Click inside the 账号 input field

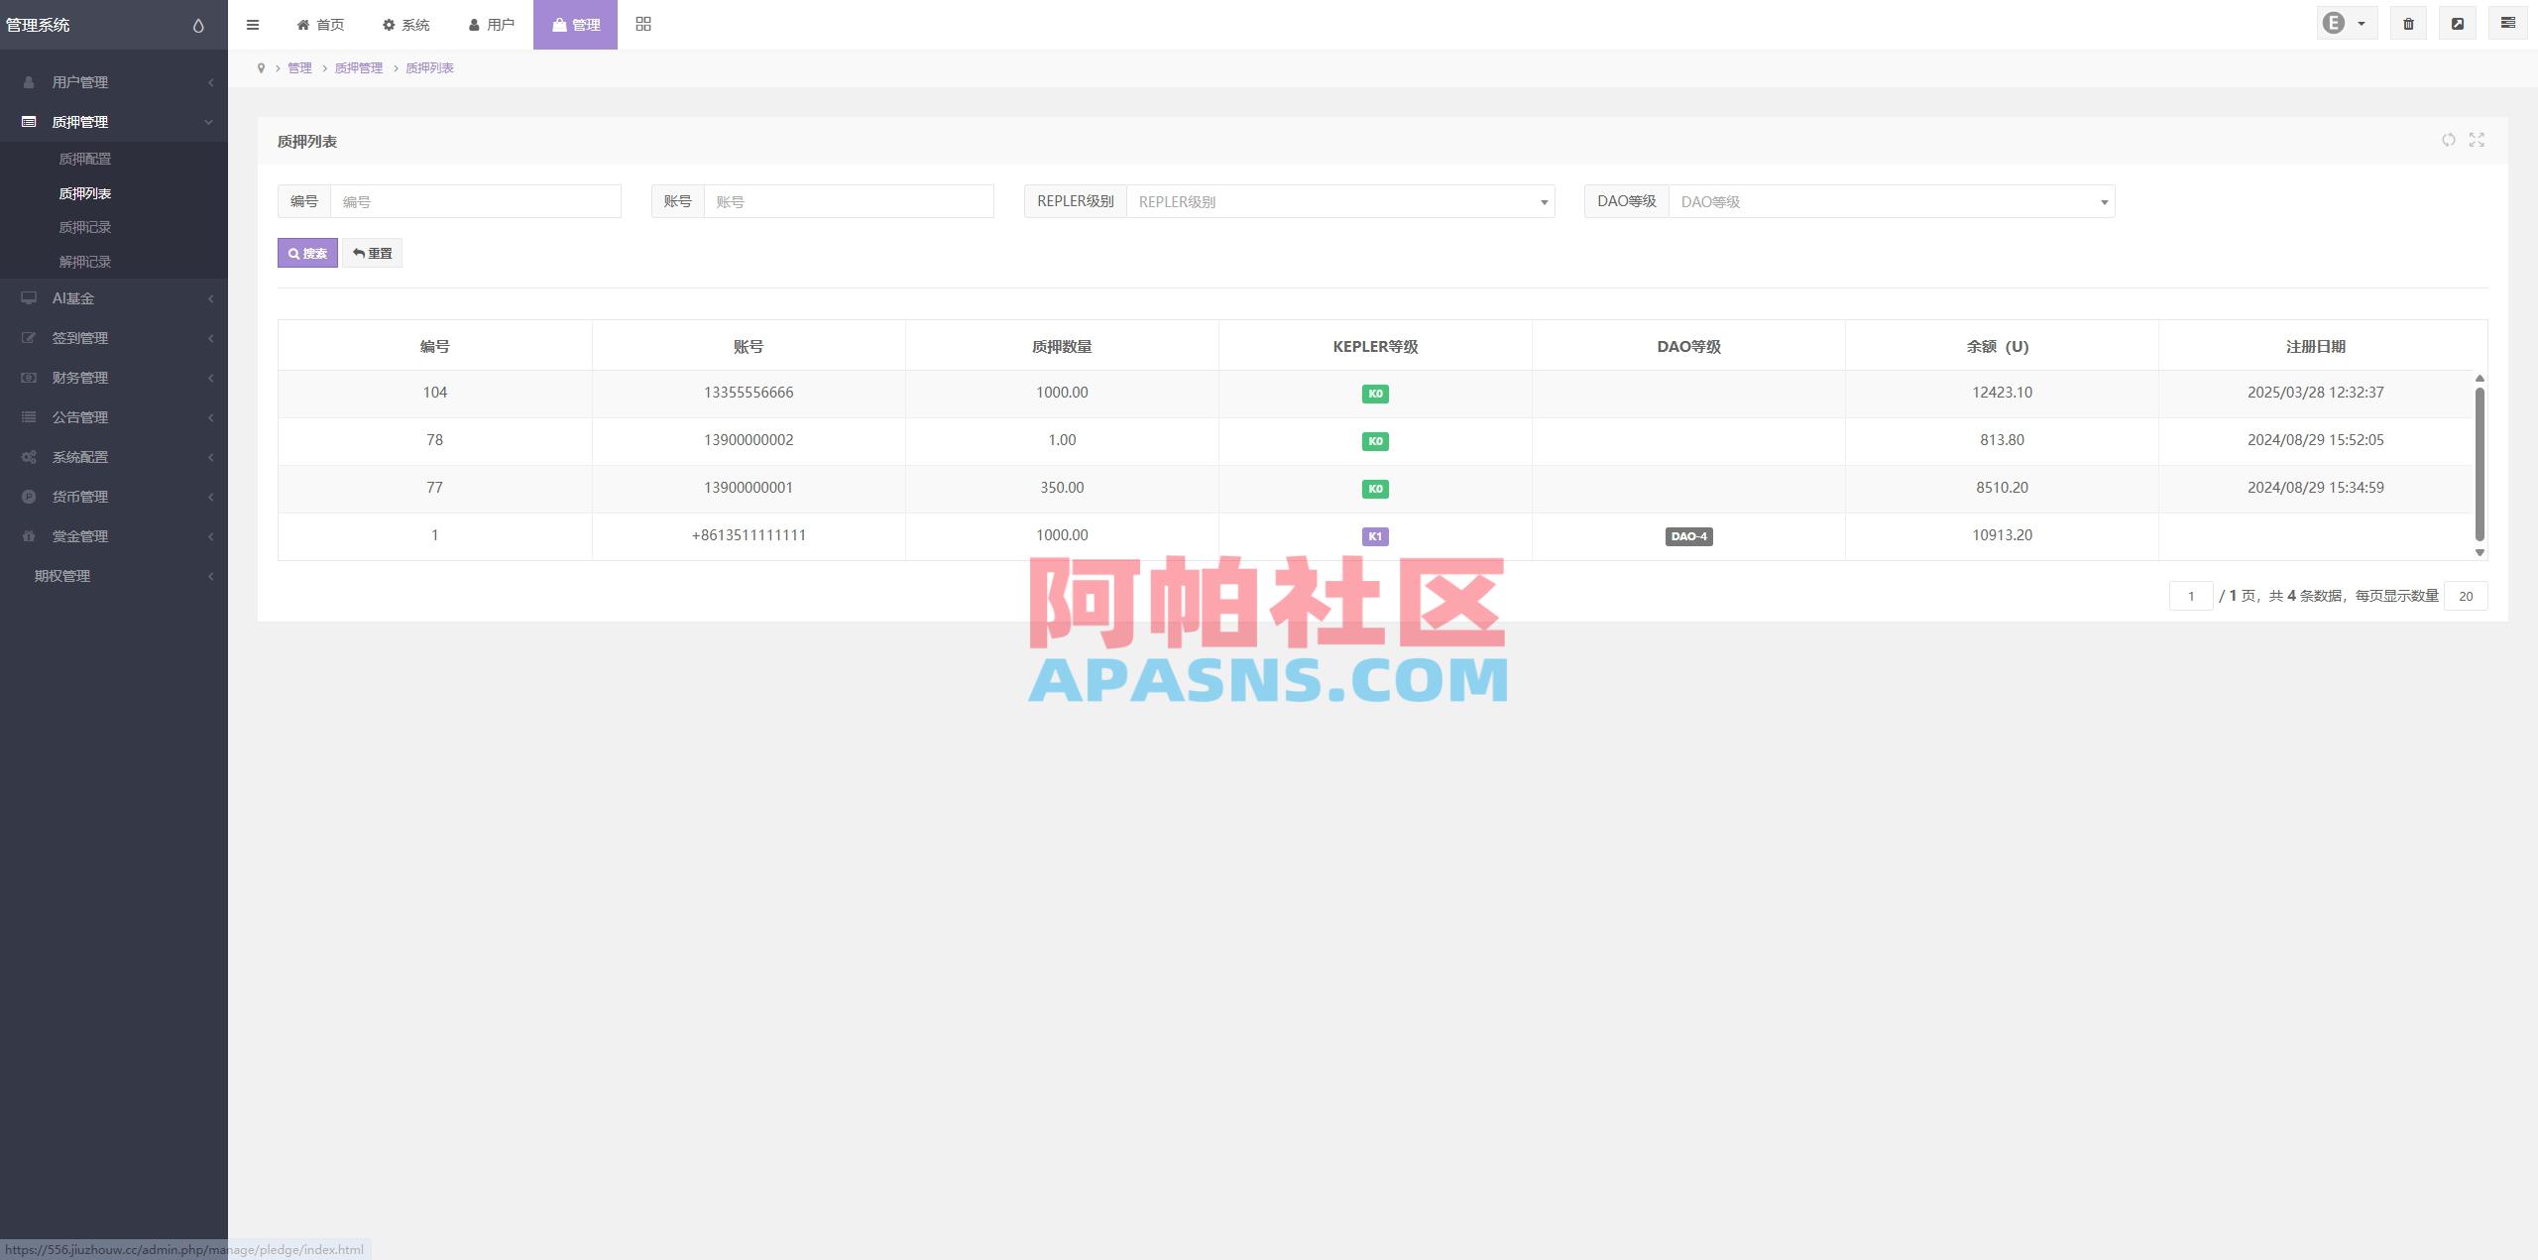[x=848, y=200]
